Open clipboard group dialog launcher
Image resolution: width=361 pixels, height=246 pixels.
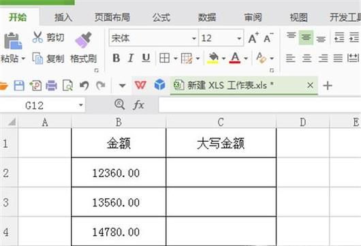coord(97,70)
